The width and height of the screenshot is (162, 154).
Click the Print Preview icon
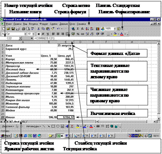pos(28,29)
